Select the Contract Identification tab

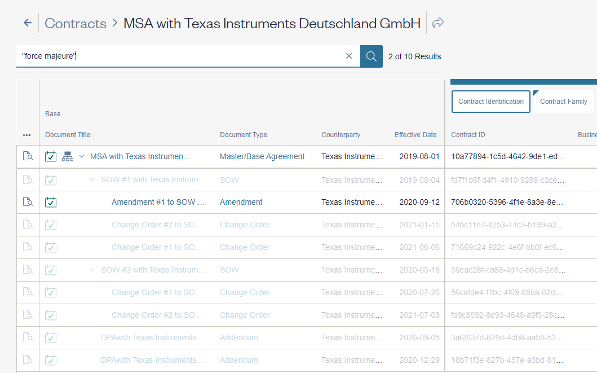490,102
